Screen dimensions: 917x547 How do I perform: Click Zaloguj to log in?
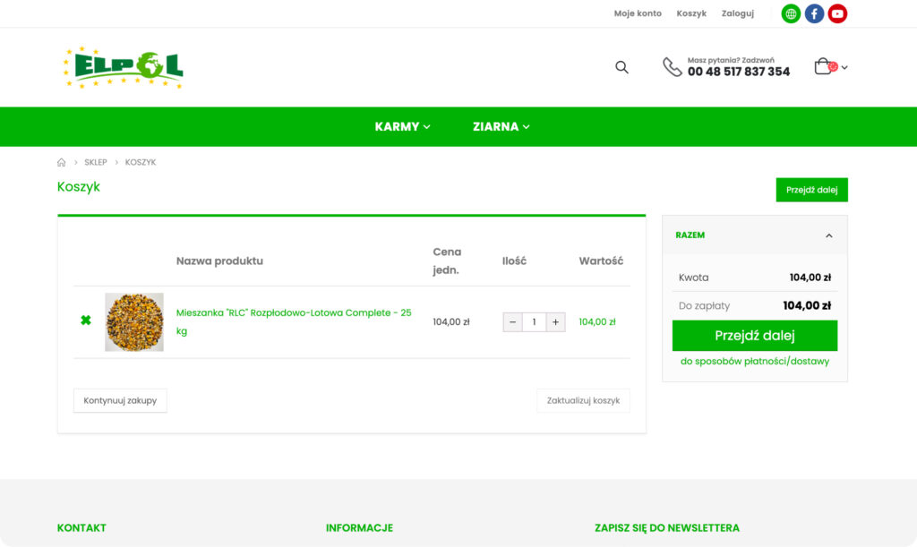click(x=738, y=13)
